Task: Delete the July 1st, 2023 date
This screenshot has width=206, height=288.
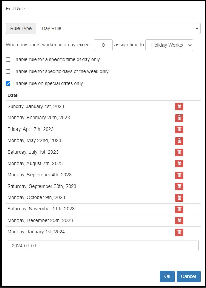Action: (x=179, y=152)
